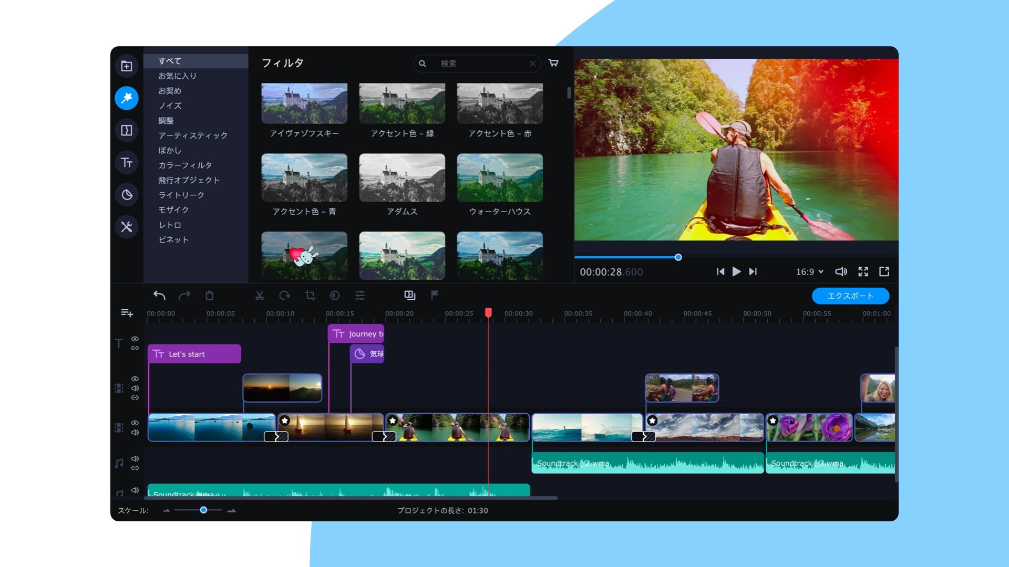Toggle visibility of the title track
The width and height of the screenshot is (1009, 567).
point(135,339)
